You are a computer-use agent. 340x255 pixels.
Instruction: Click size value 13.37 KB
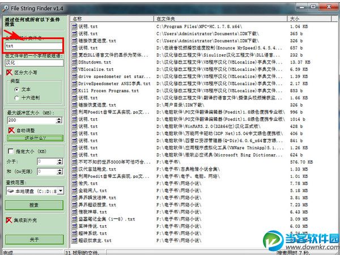coord(300,62)
